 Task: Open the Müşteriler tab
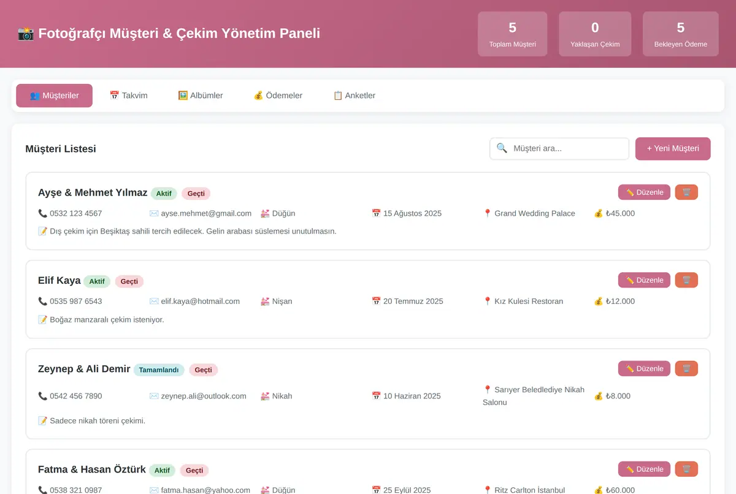point(55,96)
